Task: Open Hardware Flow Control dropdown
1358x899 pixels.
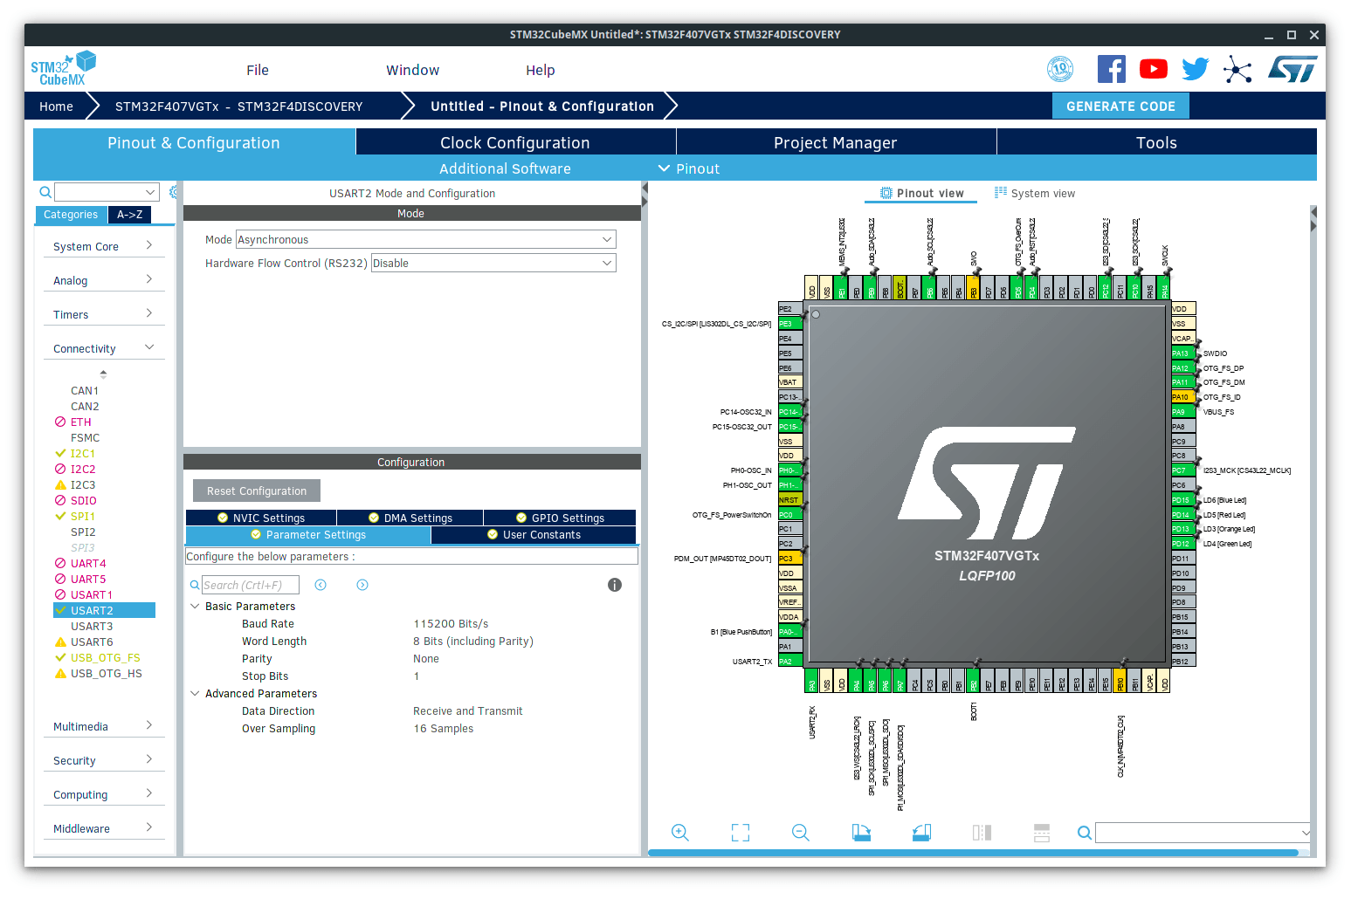Action: coord(493,264)
